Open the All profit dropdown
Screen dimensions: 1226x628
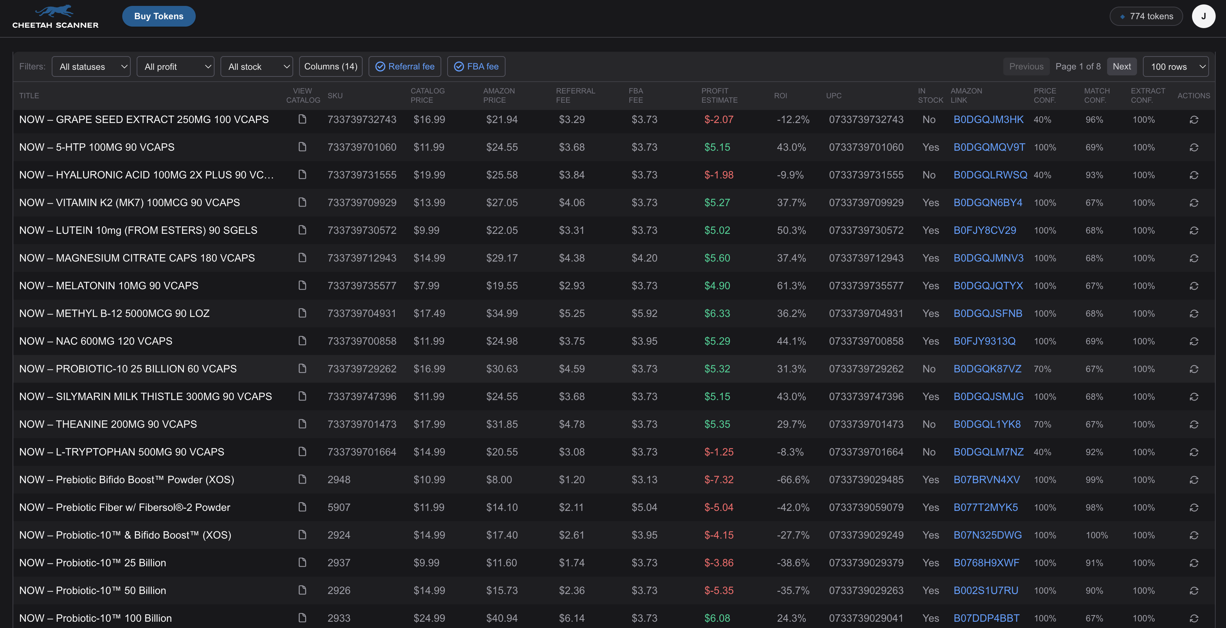click(176, 66)
